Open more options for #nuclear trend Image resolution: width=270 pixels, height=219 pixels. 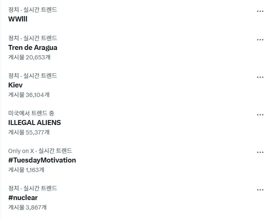click(x=260, y=190)
